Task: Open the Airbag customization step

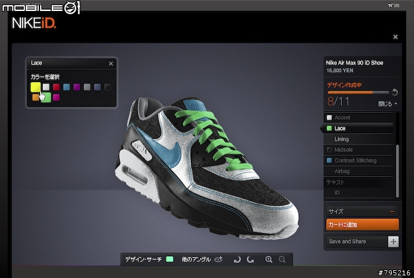Action: 360,171
